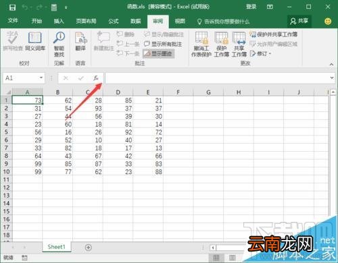
Task: Toggle 显示所有批注 to show all comments
Action: pos(163,44)
